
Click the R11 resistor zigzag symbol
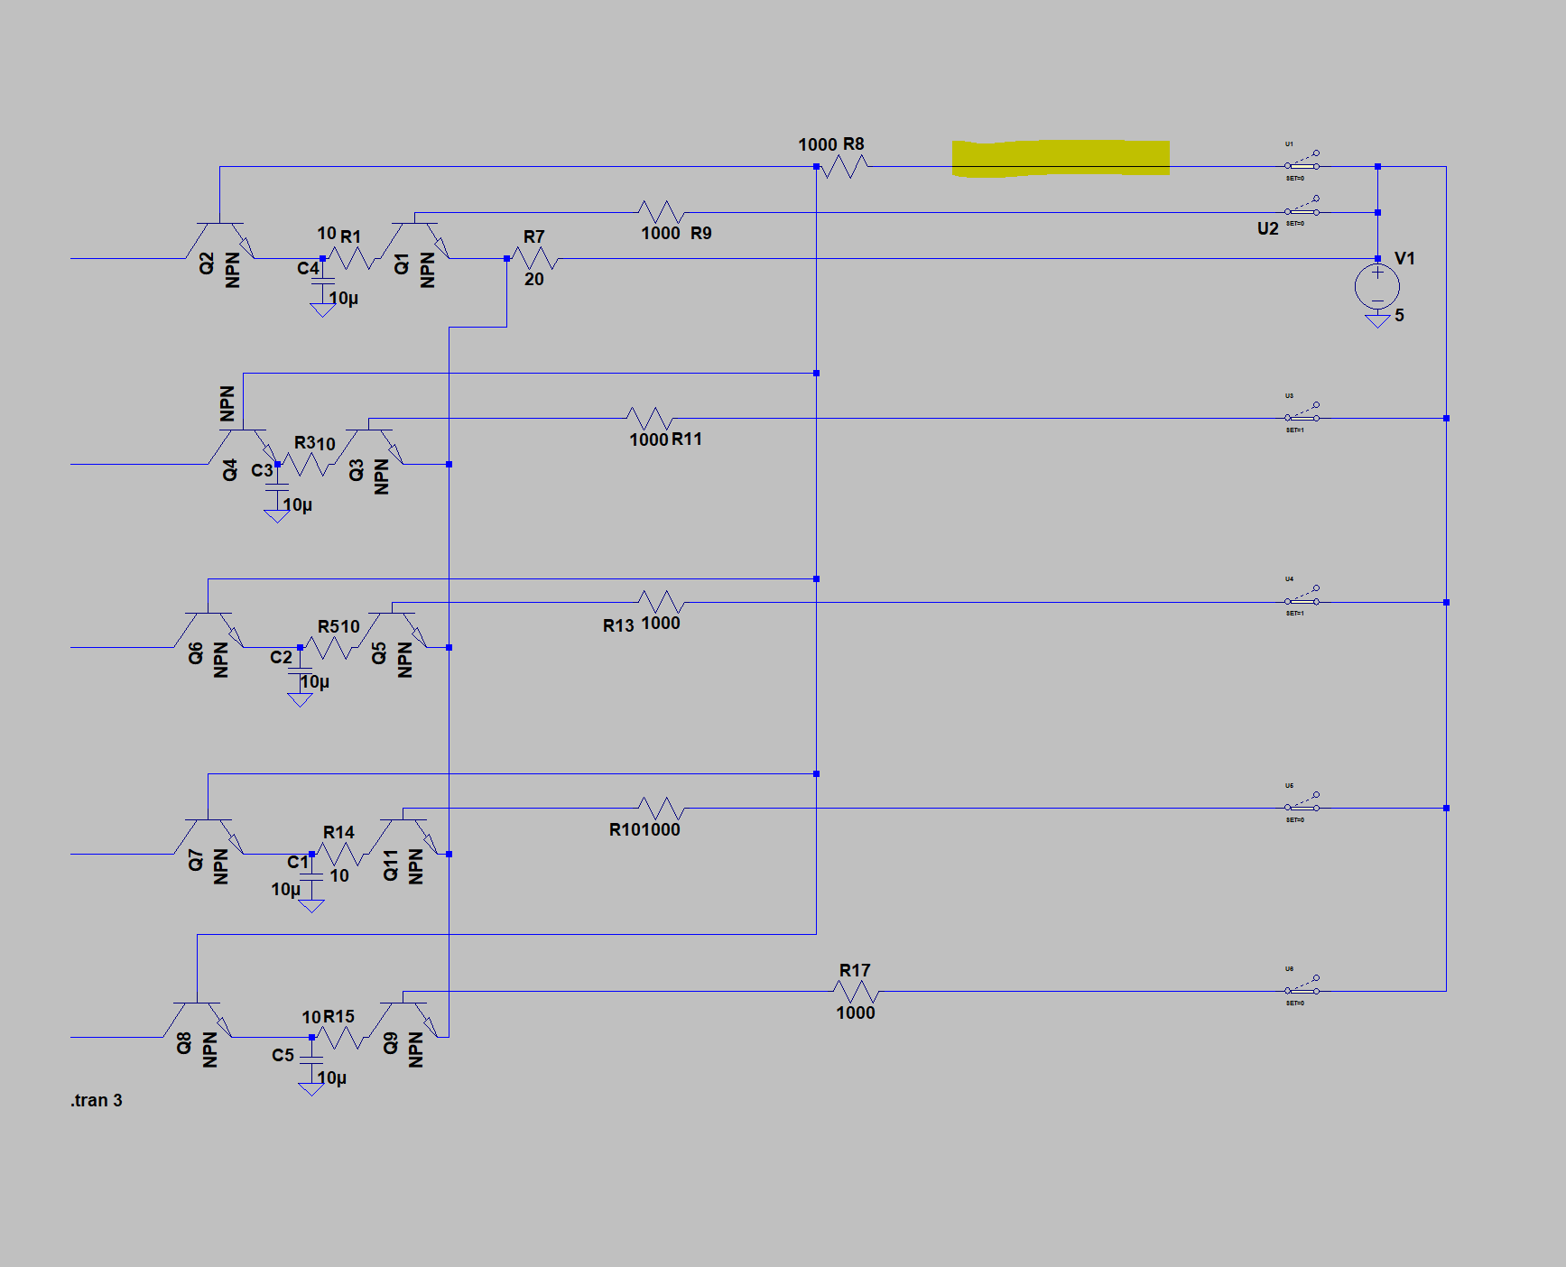(650, 418)
